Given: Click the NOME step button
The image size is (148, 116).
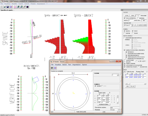Looking at the screenshot, I should (145, 25).
